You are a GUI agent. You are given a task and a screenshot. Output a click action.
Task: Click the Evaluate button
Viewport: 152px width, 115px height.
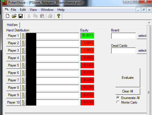point(128,78)
